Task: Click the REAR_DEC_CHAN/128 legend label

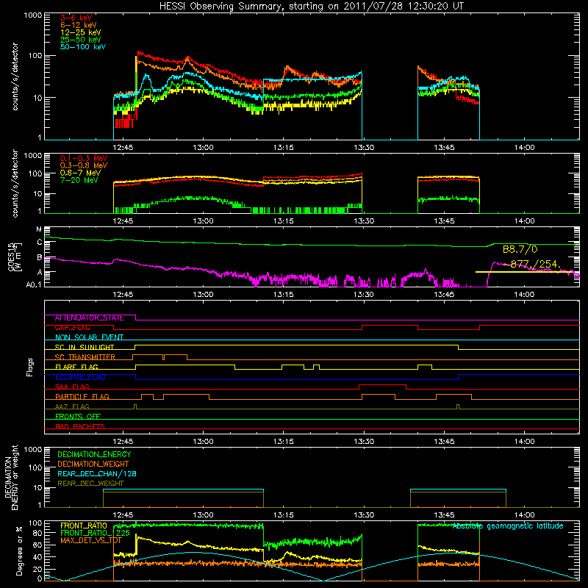Action: 97,473
